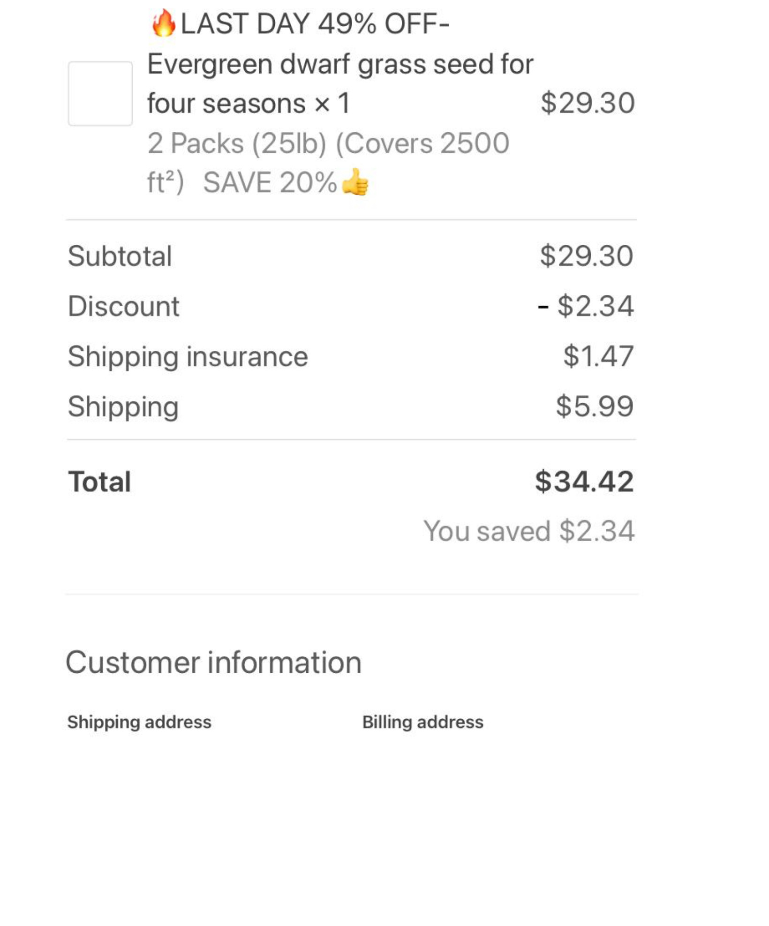Select the Billing address heading
This screenshot has width=769, height=926.
[x=422, y=722]
